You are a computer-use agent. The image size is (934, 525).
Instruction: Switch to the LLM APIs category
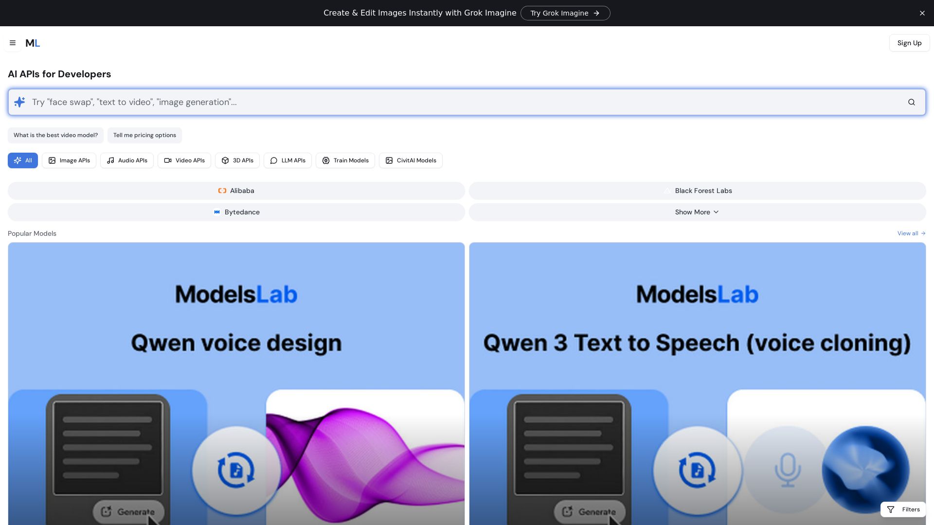(287, 160)
